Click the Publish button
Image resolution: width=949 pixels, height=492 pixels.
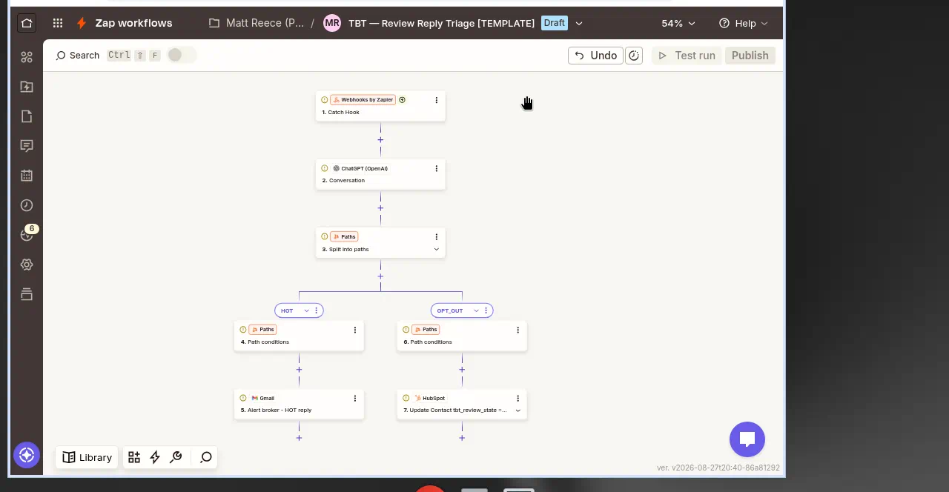pyautogui.click(x=750, y=56)
